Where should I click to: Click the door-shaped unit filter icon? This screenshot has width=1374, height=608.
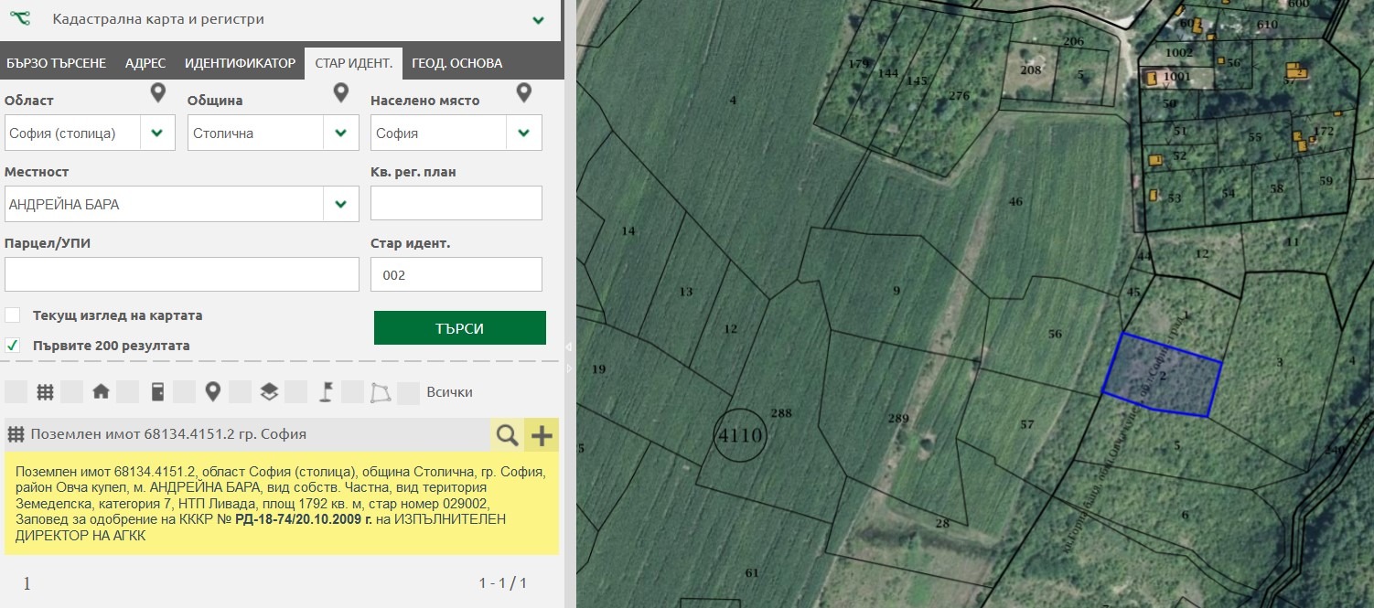coord(157,392)
